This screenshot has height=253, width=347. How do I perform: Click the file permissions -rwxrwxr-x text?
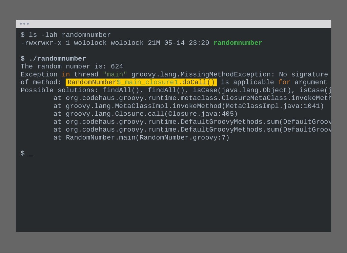click(41, 43)
